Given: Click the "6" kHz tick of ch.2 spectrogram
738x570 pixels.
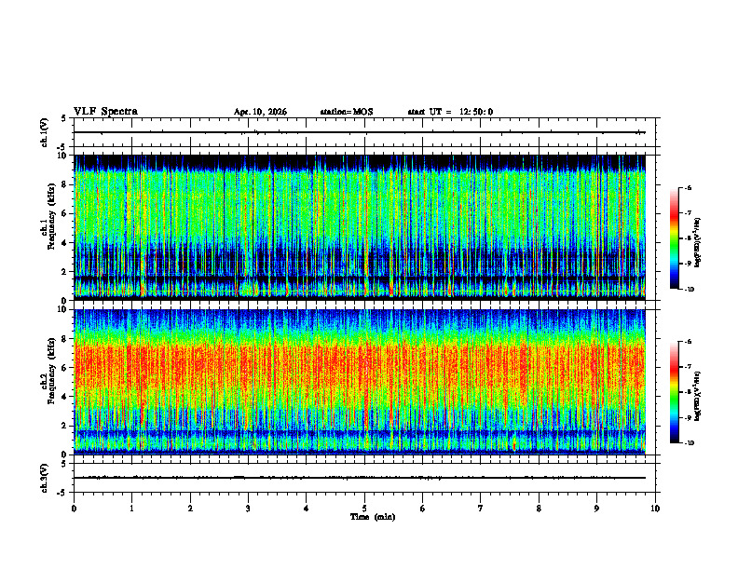Looking at the screenshot, I should click(x=65, y=368).
